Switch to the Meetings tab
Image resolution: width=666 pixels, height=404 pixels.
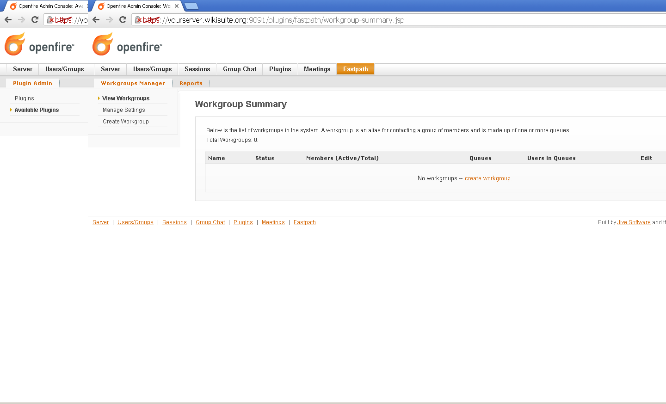317,69
